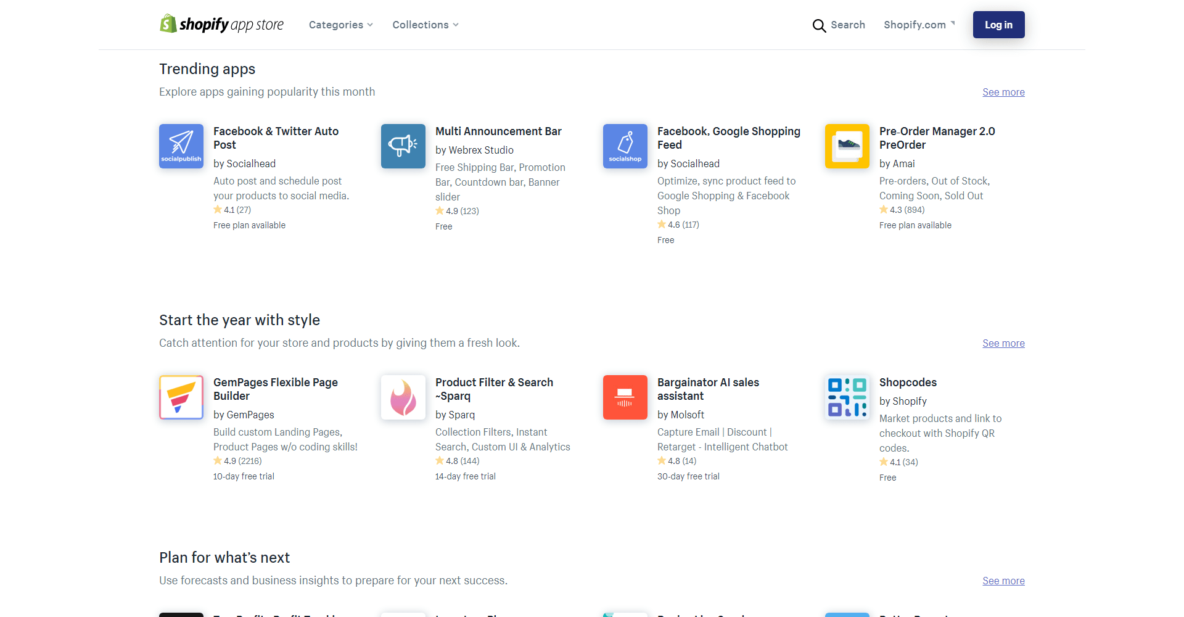Click the Facebook, Google Shopping Feed socialshop icon

625,146
